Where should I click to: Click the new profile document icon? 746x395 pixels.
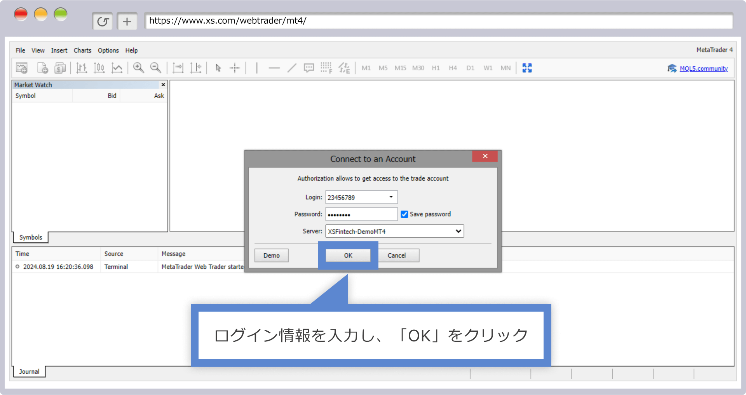pyautogui.click(x=42, y=68)
